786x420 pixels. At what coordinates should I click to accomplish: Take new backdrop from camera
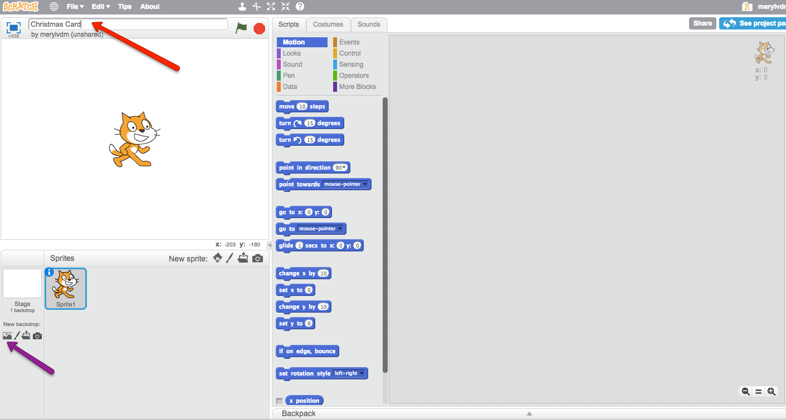37,336
